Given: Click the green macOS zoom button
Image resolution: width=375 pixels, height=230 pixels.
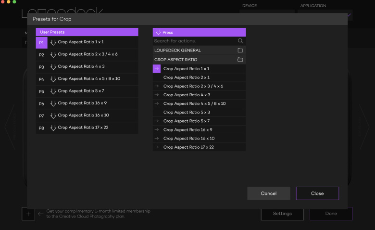Looking at the screenshot, I should point(14,1).
